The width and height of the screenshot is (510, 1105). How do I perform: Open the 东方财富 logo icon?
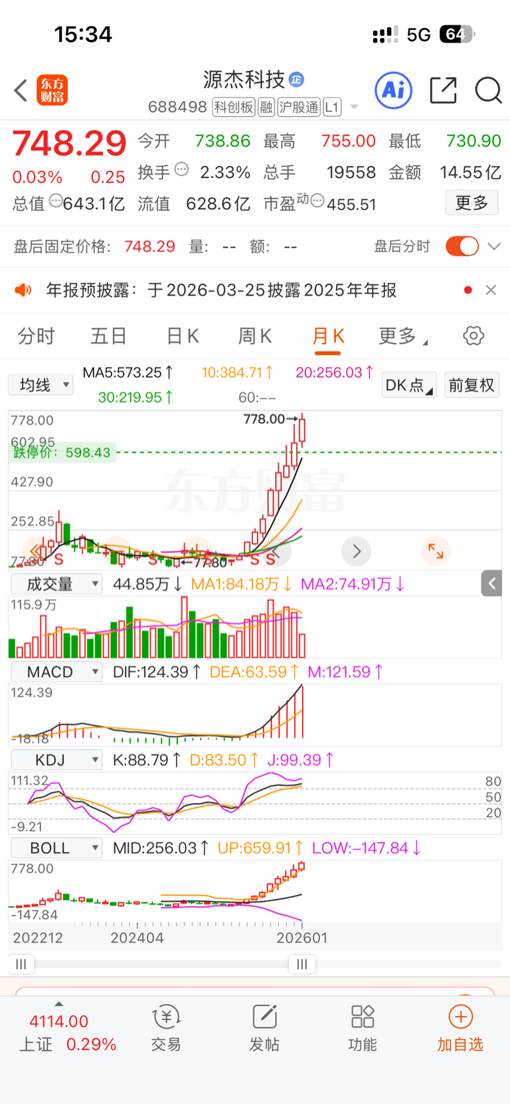52,90
